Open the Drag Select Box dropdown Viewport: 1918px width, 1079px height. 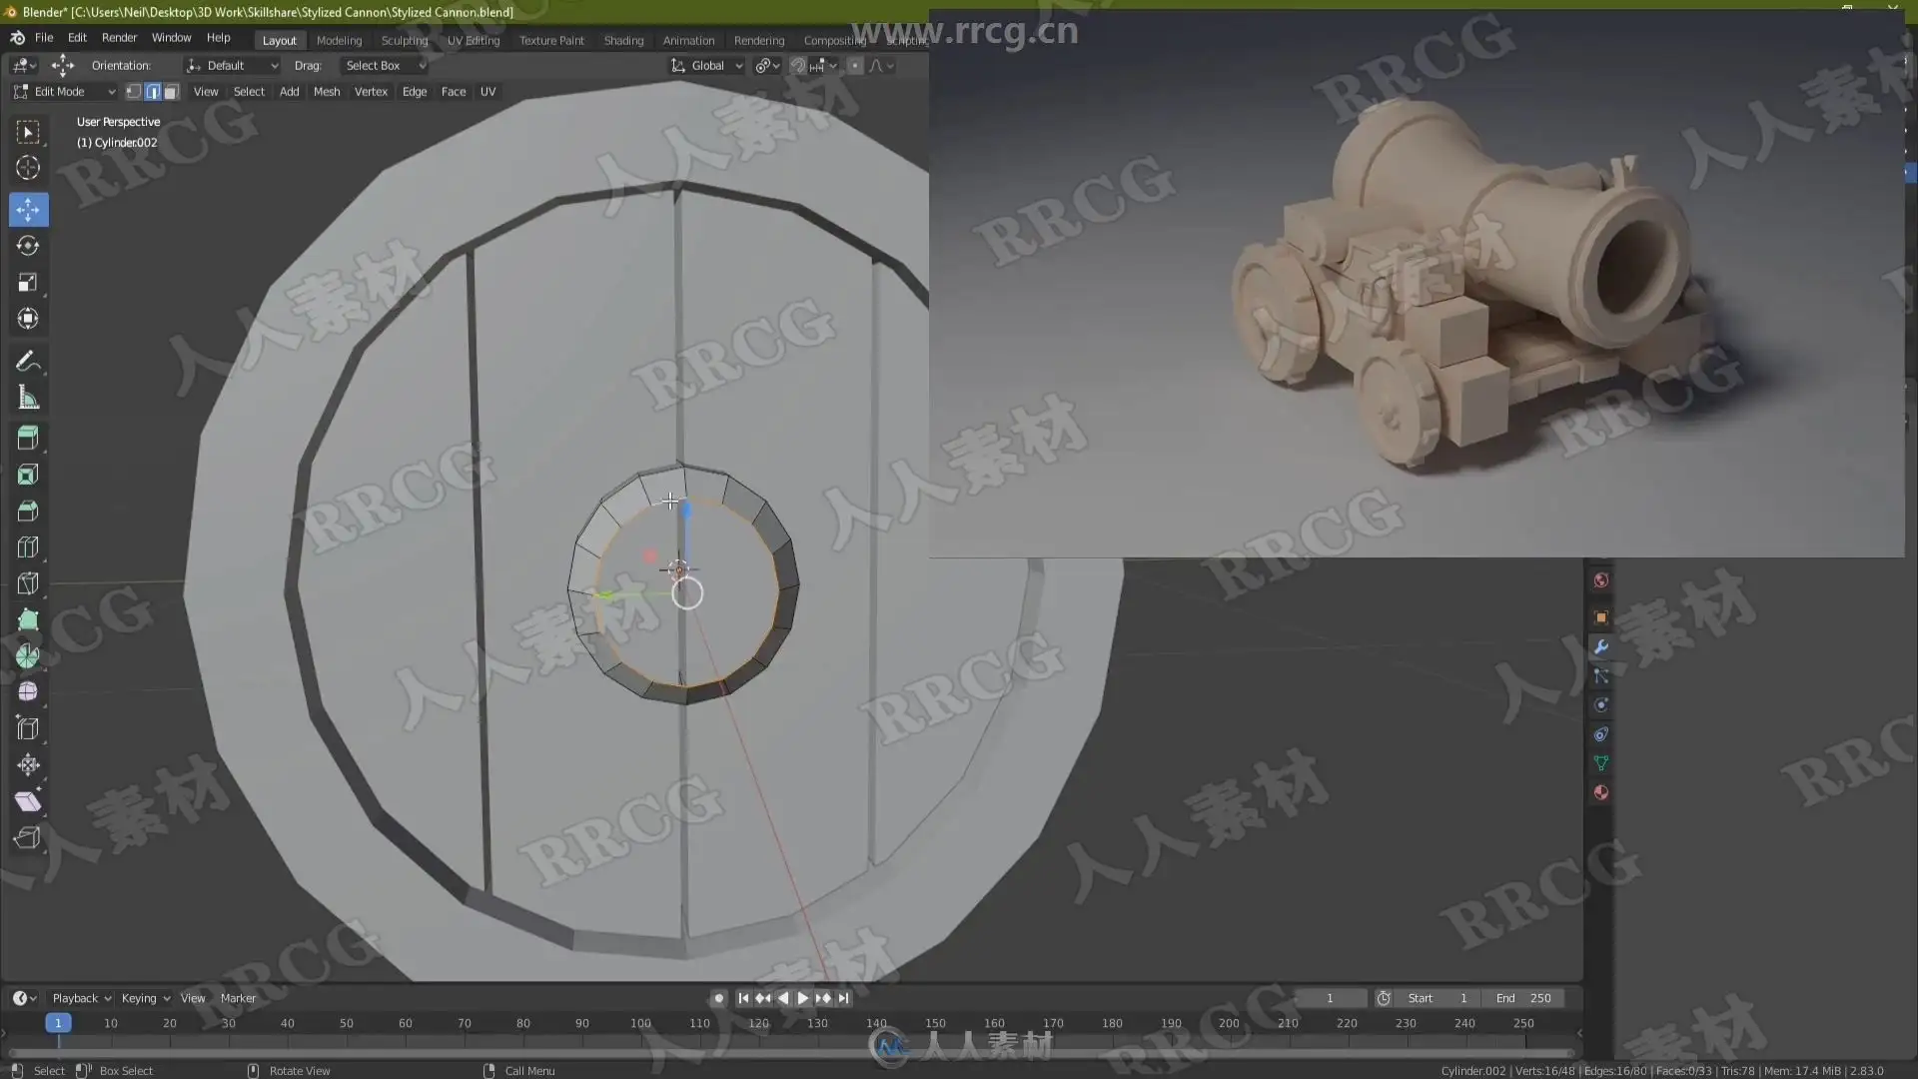tap(385, 66)
